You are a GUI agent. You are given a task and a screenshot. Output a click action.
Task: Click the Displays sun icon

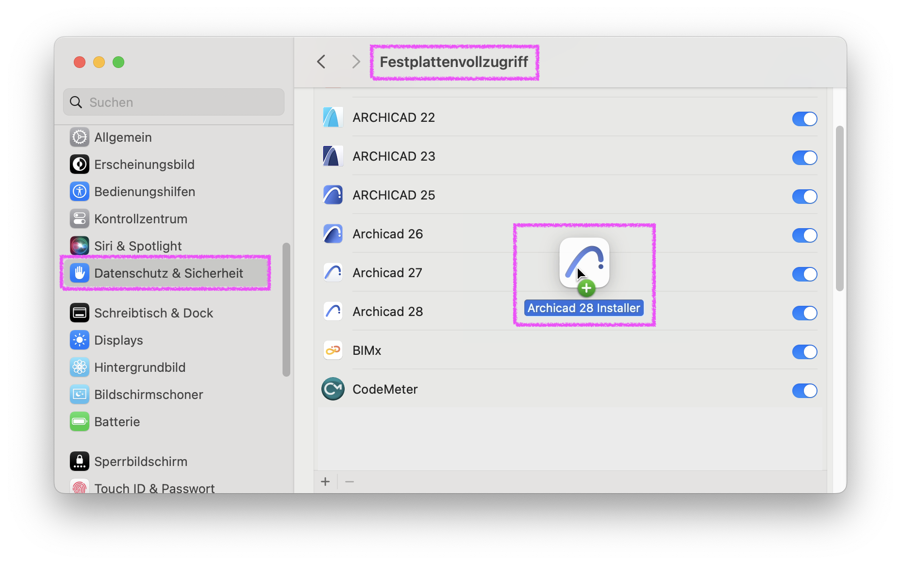pyautogui.click(x=80, y=340)
